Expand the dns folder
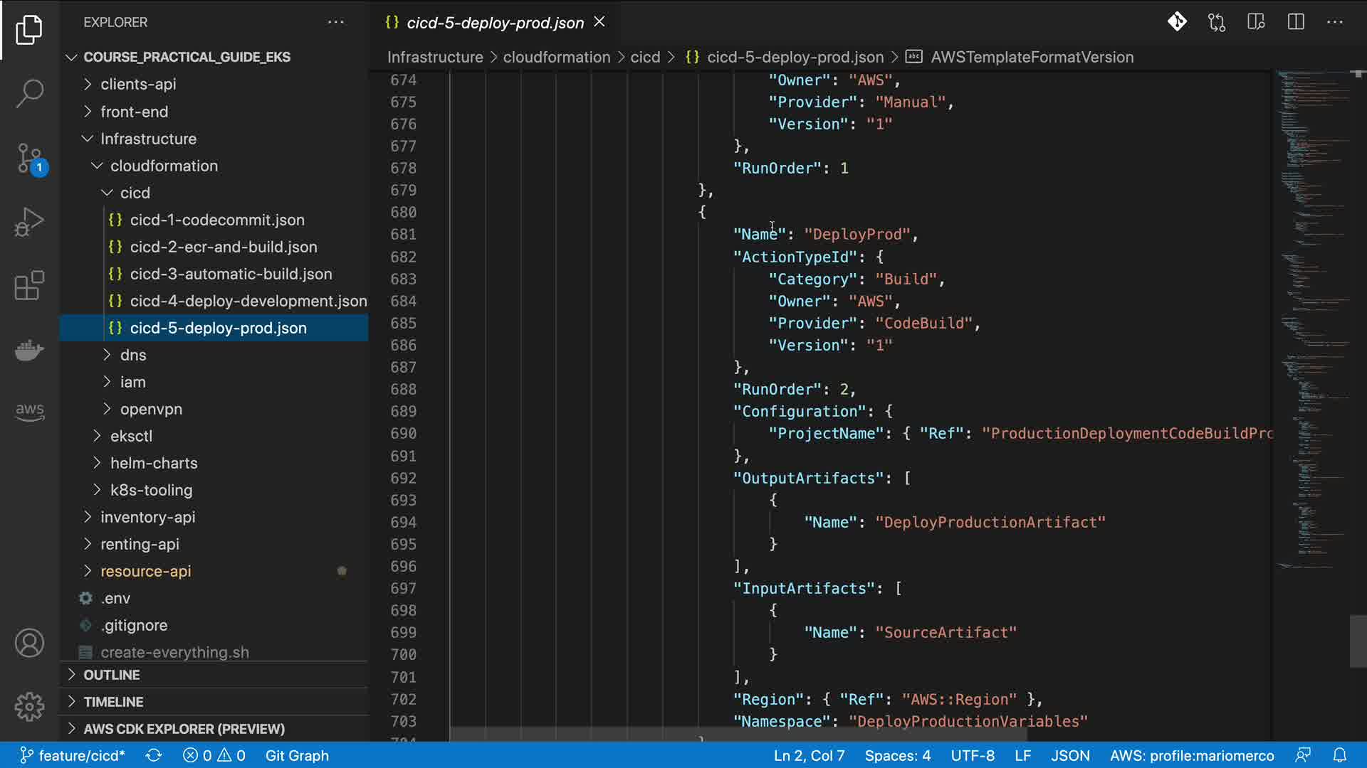 click(x=133, y=355)
